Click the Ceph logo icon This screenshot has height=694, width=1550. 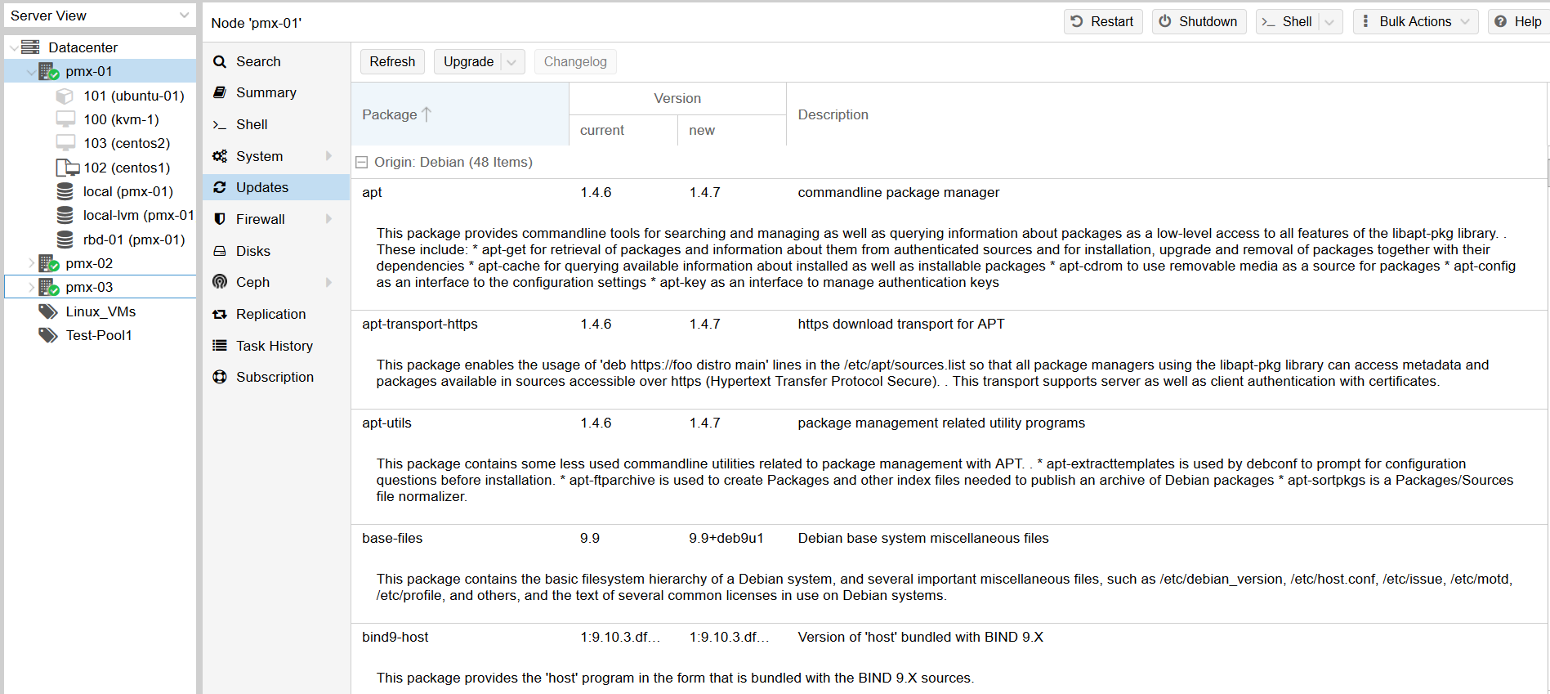220,282
